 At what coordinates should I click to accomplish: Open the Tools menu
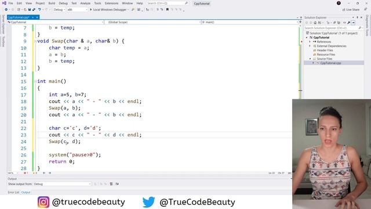(97, 3)
